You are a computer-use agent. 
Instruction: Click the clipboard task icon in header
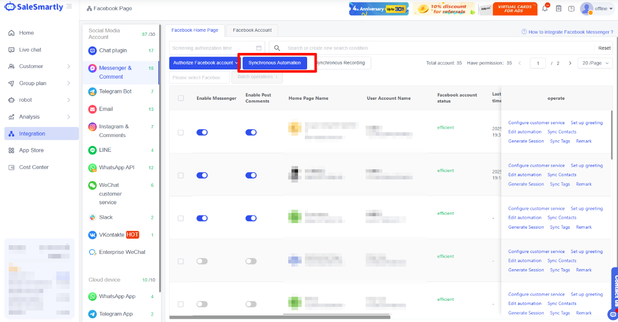tap(559, 9)
